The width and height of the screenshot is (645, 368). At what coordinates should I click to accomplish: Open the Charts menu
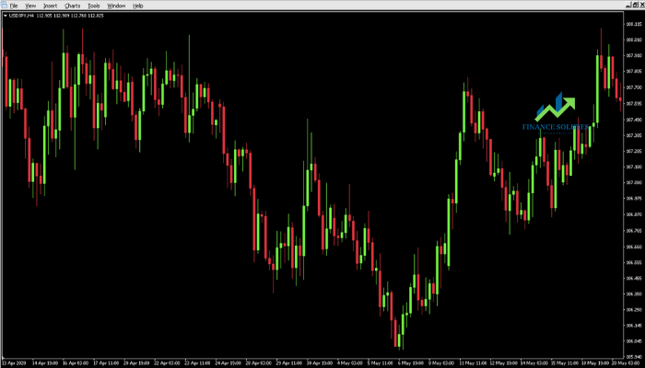[x=73, y=6]
